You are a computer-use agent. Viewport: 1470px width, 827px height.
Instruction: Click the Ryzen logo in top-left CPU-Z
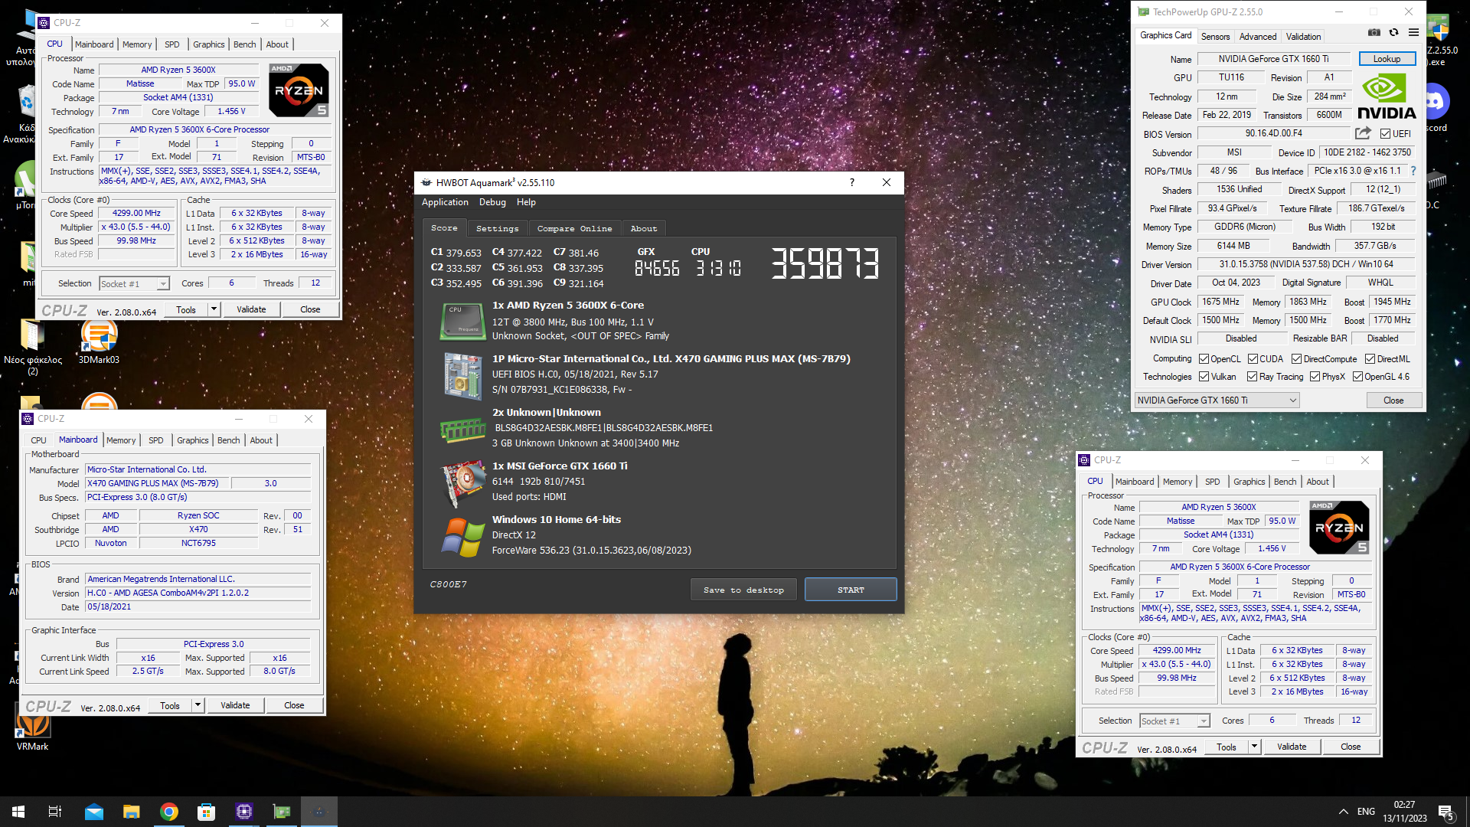pyautogui.click(x=299, y=90)
